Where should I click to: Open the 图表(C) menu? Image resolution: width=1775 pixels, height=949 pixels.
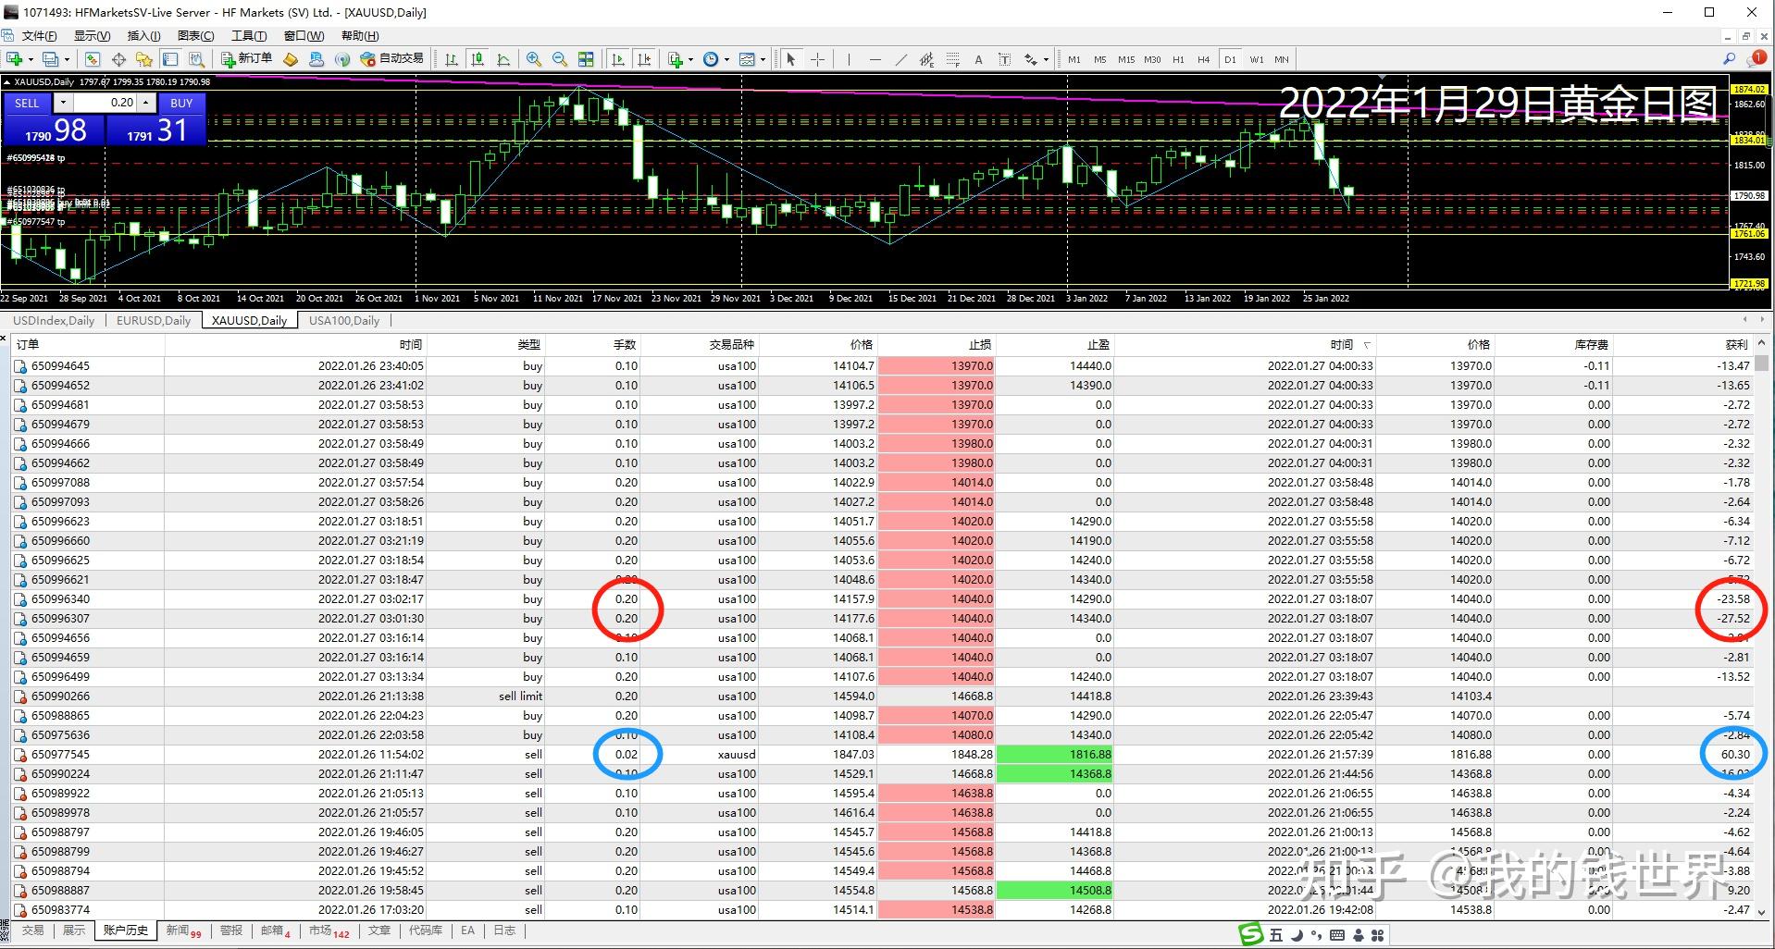point(195,35)
